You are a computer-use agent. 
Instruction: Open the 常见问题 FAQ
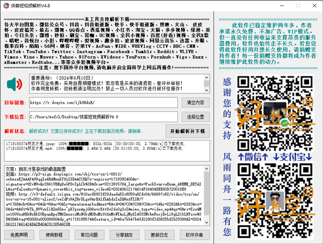(x=89, y=235)
